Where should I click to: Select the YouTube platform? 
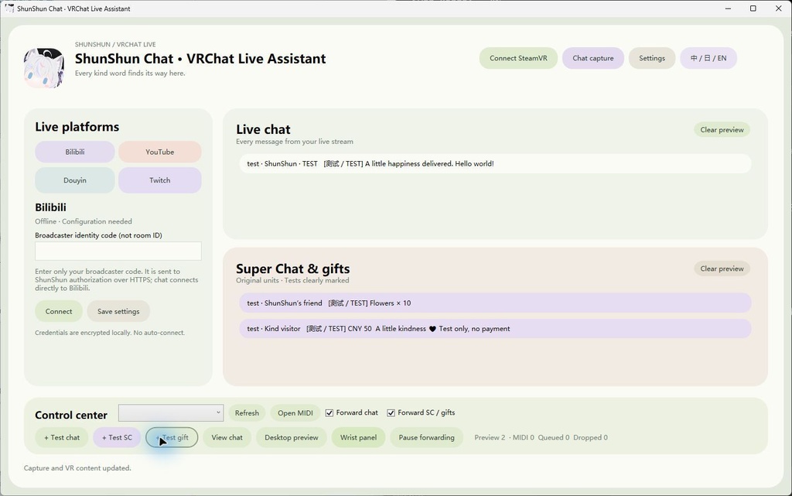pyautogui.click(x=159, y=152)
